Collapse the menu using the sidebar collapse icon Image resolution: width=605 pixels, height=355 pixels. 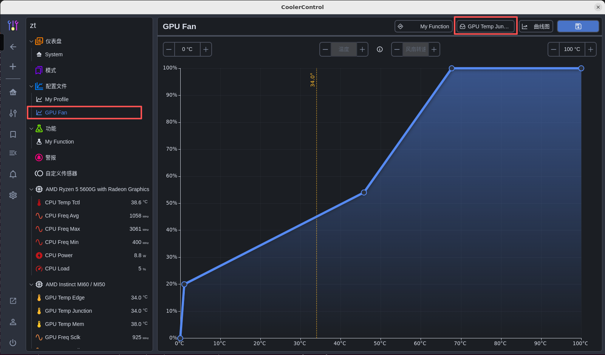[13, 153]
